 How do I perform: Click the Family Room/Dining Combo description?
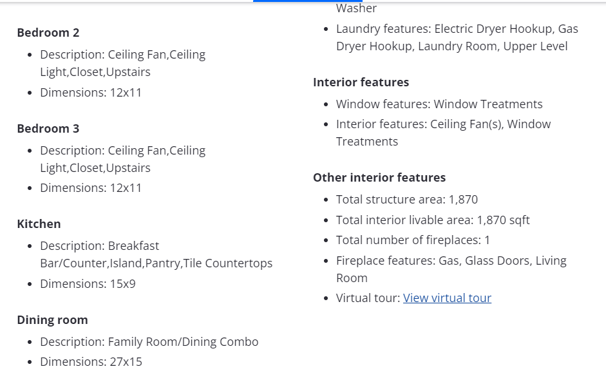[149, 342]
